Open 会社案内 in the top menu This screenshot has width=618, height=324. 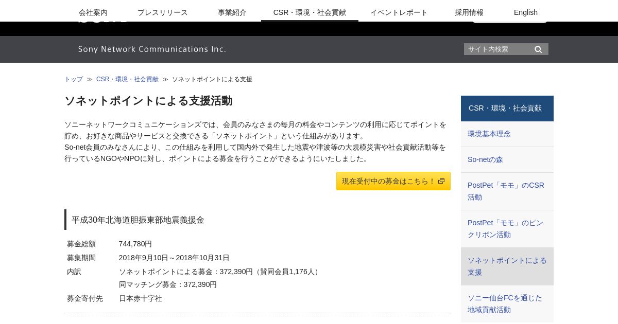click(x=93, y=12)
